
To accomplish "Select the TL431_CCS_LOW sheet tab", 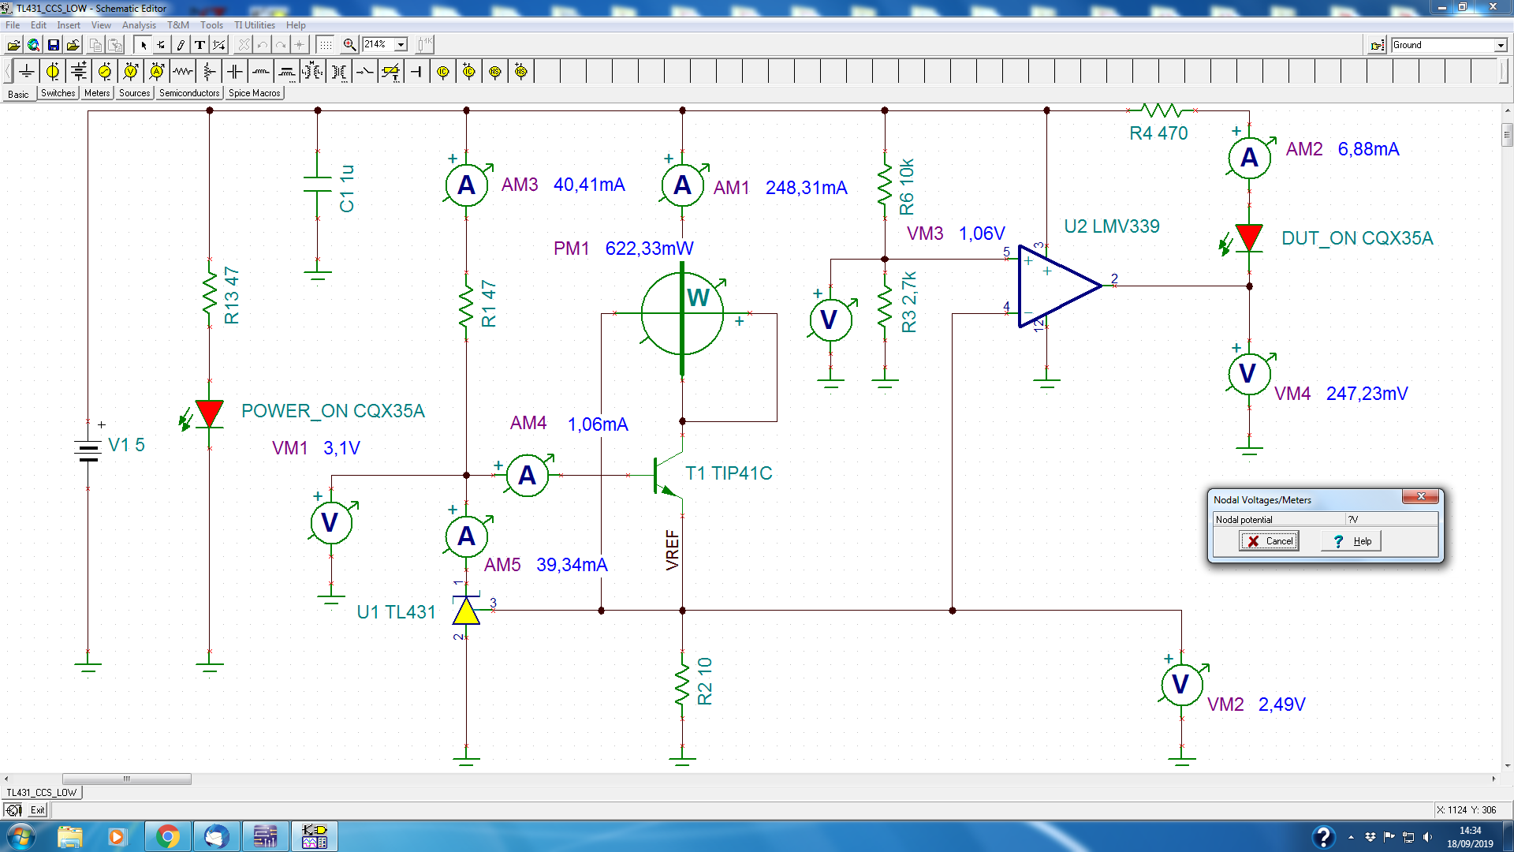I will pyautogui.click(x=42, y=793).
